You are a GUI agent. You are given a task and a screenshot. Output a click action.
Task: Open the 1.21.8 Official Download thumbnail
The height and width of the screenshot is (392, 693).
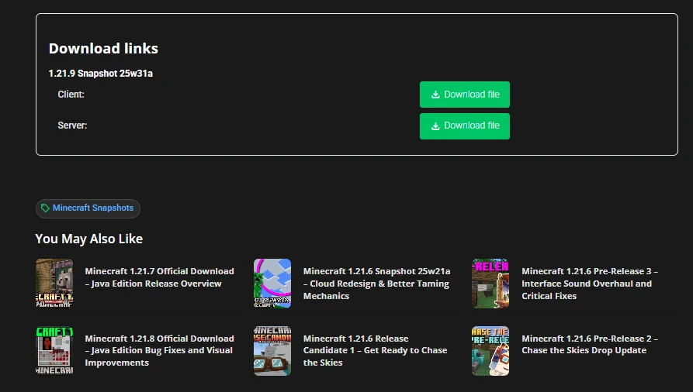54,351
